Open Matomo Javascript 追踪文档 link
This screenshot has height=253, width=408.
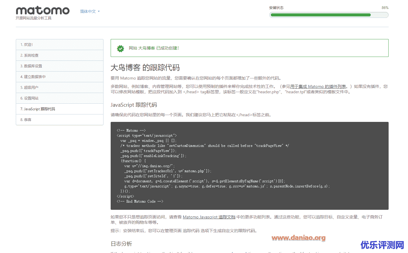209,217
